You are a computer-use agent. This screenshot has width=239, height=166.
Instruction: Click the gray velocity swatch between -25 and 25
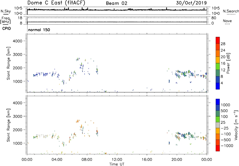click(x=218, y=125)
